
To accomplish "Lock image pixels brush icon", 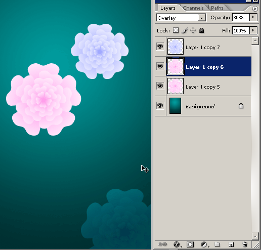I will (x=185, y=30).
